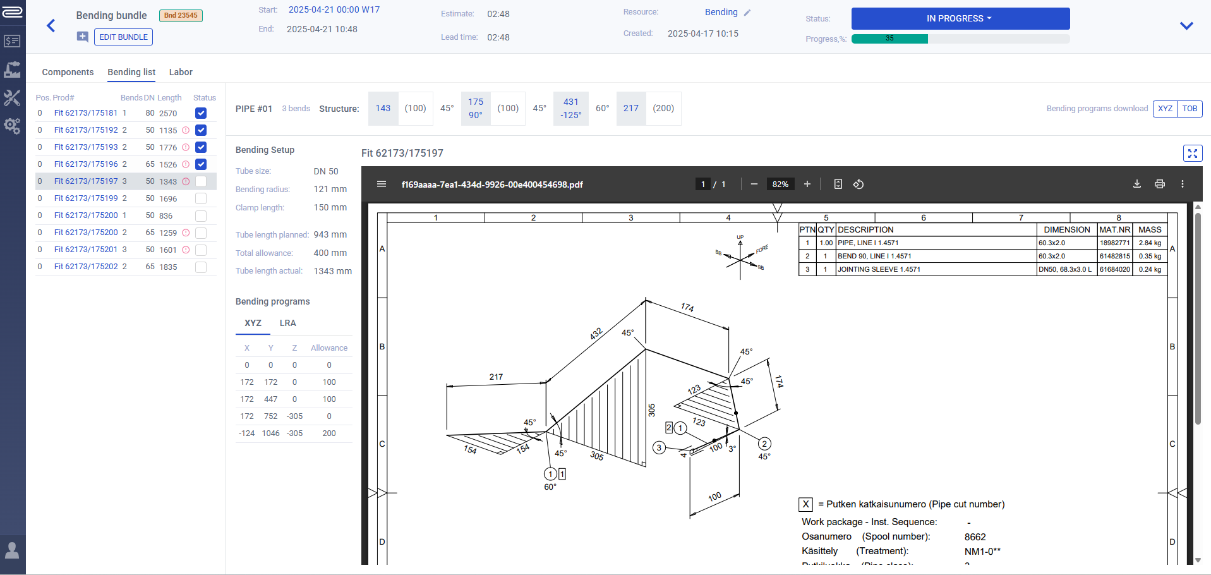Viewport: 1211px width, 575px height.
Task: Check status for the 836 length row
Action: click(201, 215)
